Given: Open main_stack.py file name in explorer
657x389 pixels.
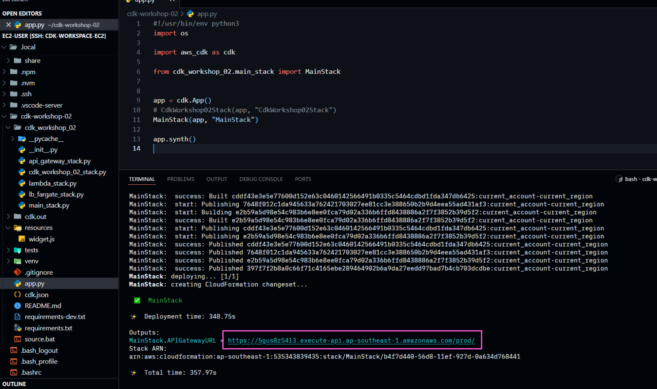Looking at the screenshot, I should point(49,205).
